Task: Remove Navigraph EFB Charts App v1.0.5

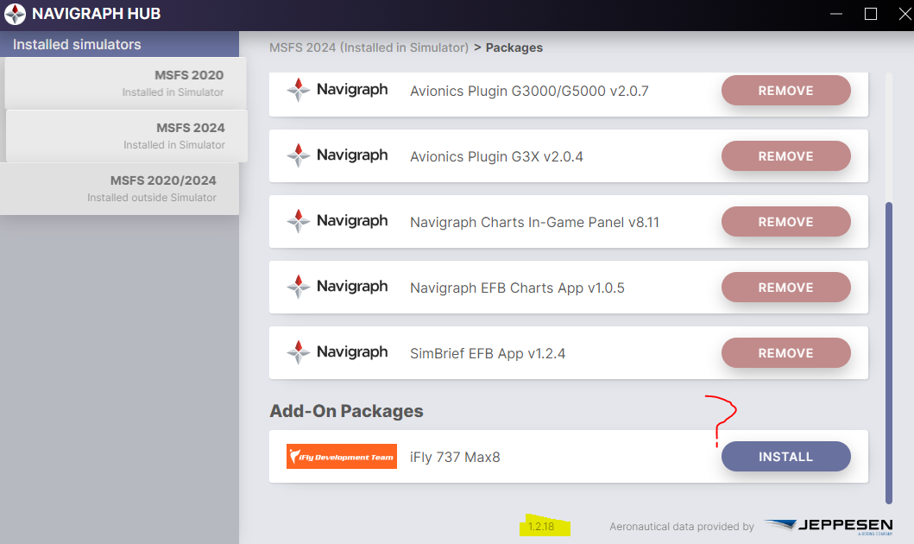Action: (x=785, y=287)
